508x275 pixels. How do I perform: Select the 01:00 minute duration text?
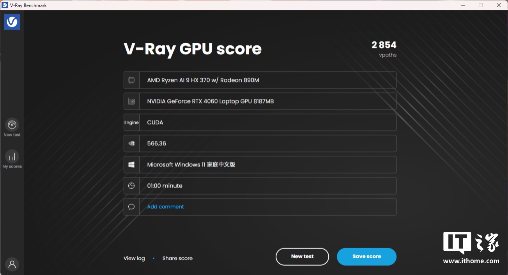click(165, 186)
